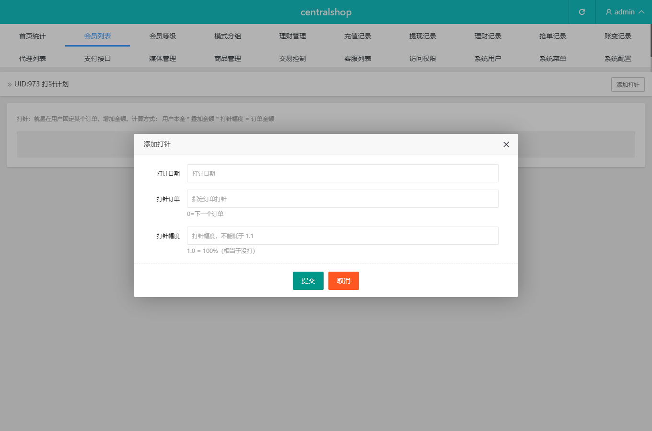This screenshot has width=652, height=431.
Task: Open 支付接口 in the navigation
Action: pyautogui.click(x=97, y=59)
